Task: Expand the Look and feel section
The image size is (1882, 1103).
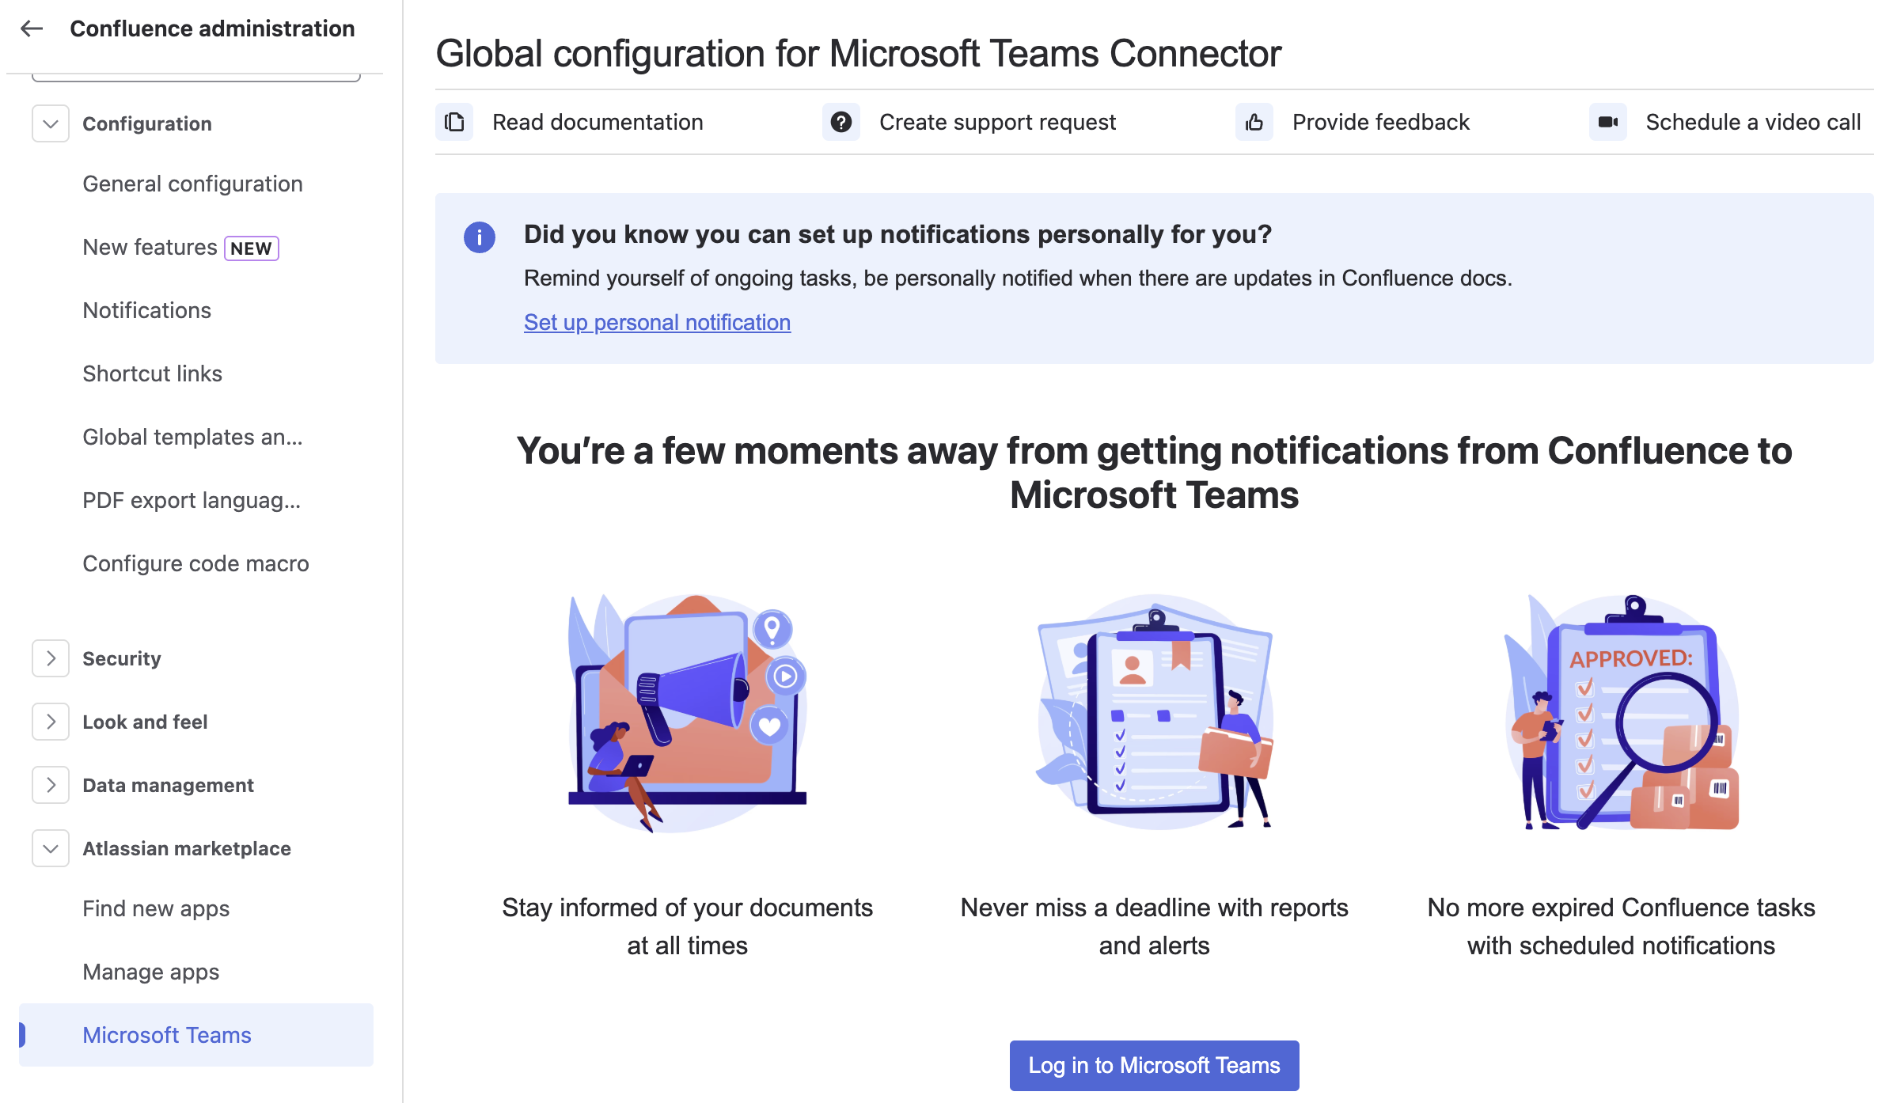Action: pos(51,722)
